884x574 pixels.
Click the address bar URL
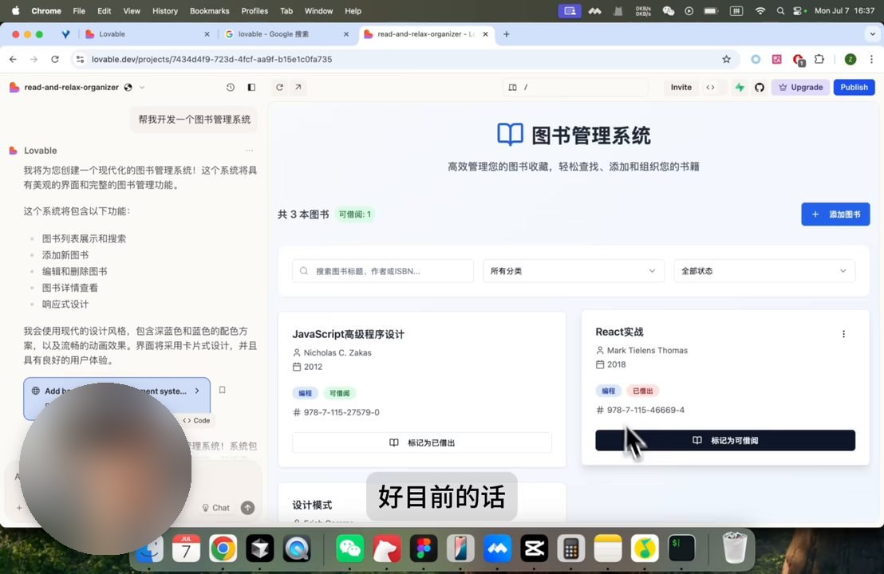[x=211, y=59]
